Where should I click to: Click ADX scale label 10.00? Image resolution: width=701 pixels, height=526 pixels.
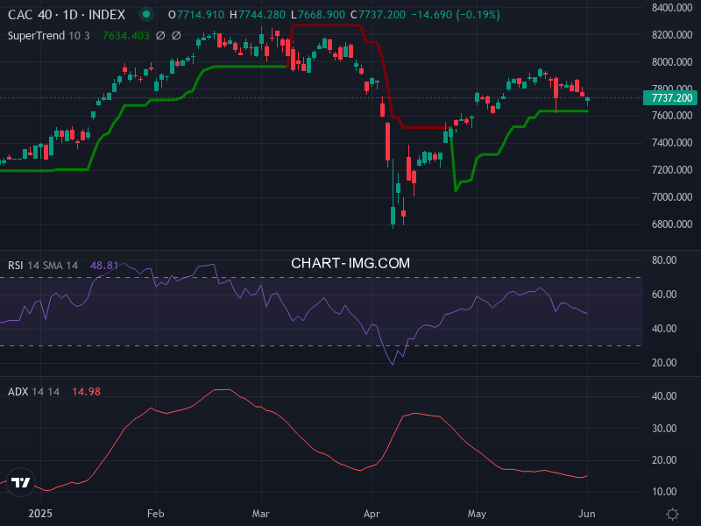coord(664,492)
